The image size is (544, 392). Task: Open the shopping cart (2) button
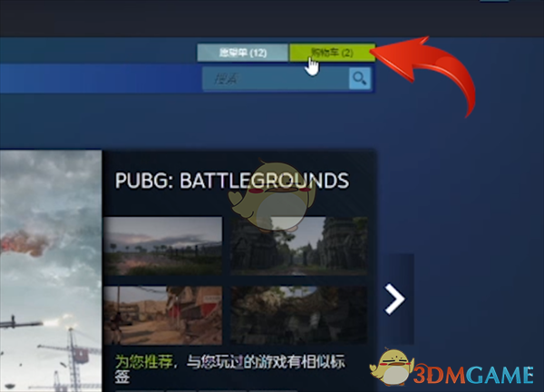click(x=332, y=53)
